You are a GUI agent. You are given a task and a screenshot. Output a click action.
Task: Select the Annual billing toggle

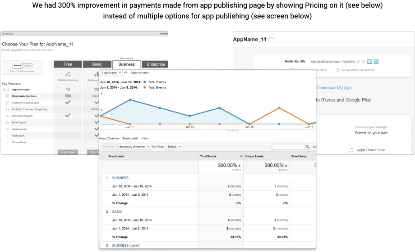click(x=27, y=66)
